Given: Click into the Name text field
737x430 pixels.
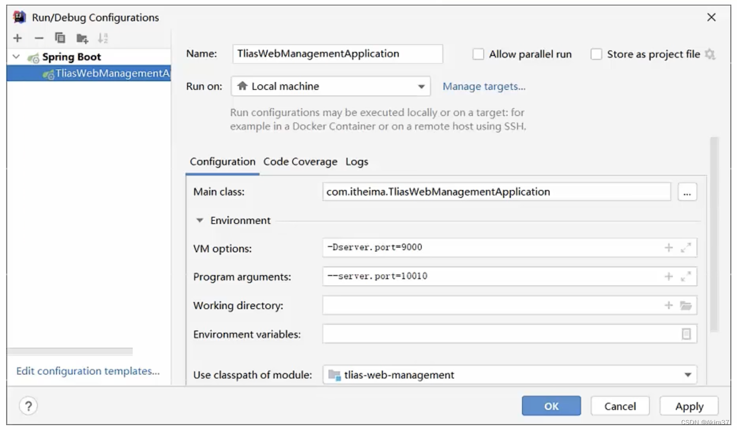Looking at the screenshot, I should tap(337, 54).
